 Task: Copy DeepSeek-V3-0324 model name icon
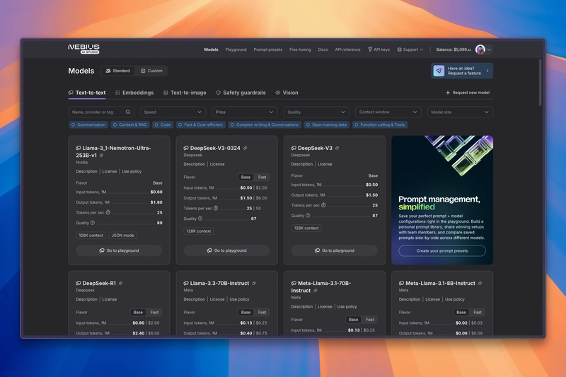(245, 149)
